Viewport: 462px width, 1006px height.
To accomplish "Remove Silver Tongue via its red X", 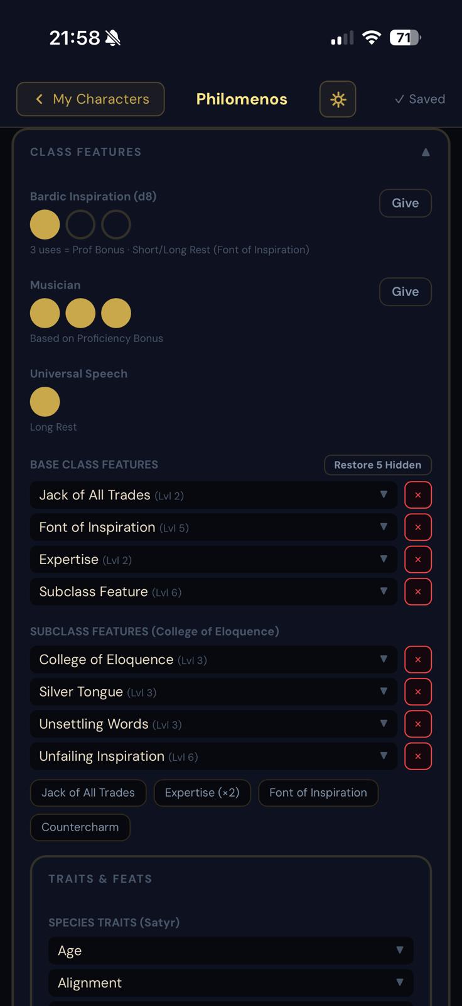I will coord(417,691).
